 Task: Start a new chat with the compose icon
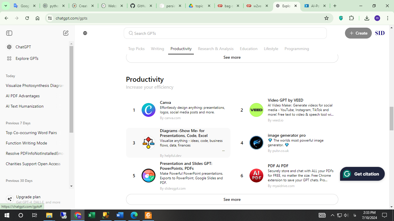66,33
